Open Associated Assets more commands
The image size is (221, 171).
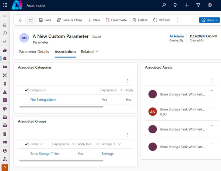click(213, 81)
